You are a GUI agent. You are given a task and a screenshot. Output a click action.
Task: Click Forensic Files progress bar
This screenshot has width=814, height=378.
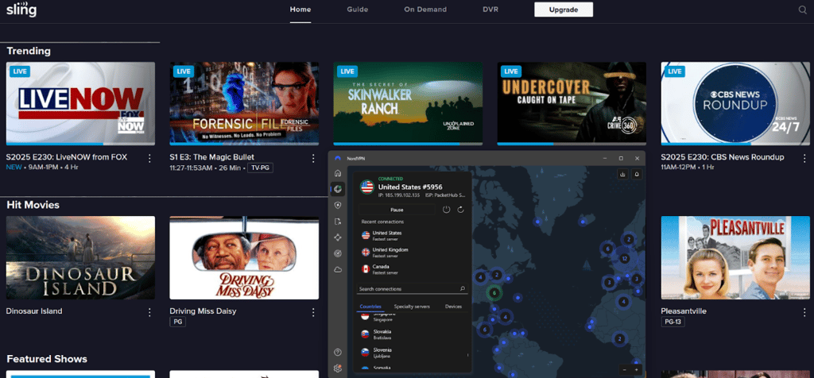click(244, 144)
